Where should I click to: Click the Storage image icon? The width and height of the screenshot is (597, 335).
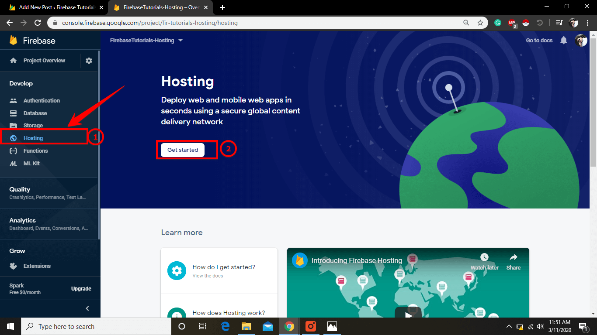coord(14,126)
